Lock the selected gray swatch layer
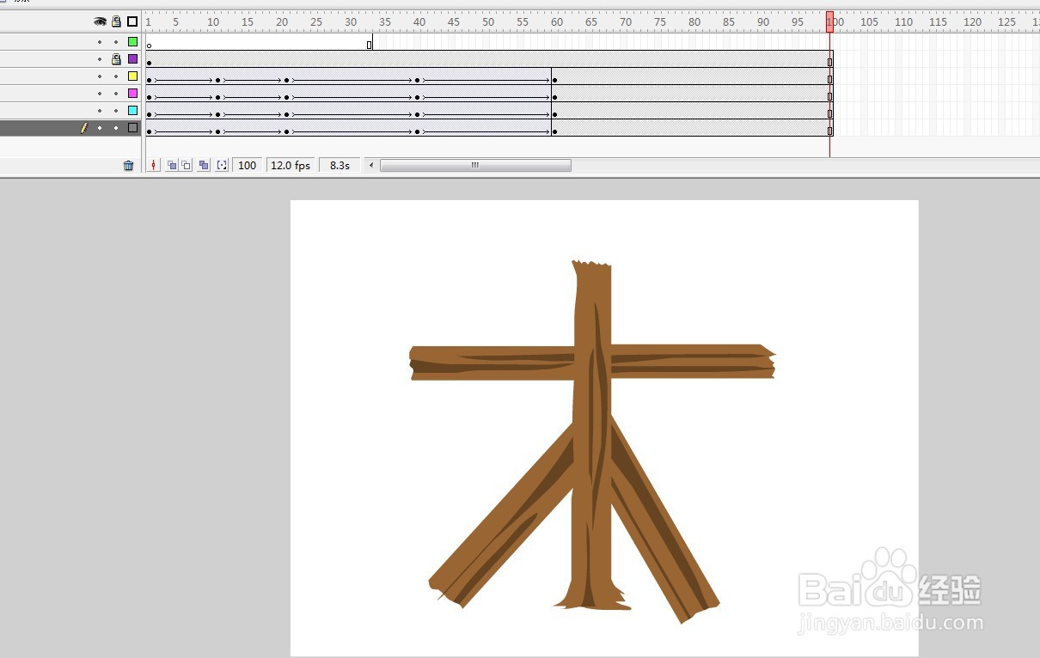Viewport: 1040px width, 658px height. [116, 128]
